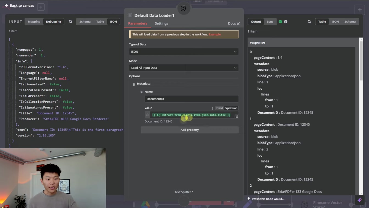Click the "numpages" key in input JSON
The image size is (369, 208).
pyautogui.click(x=25, y=50)
